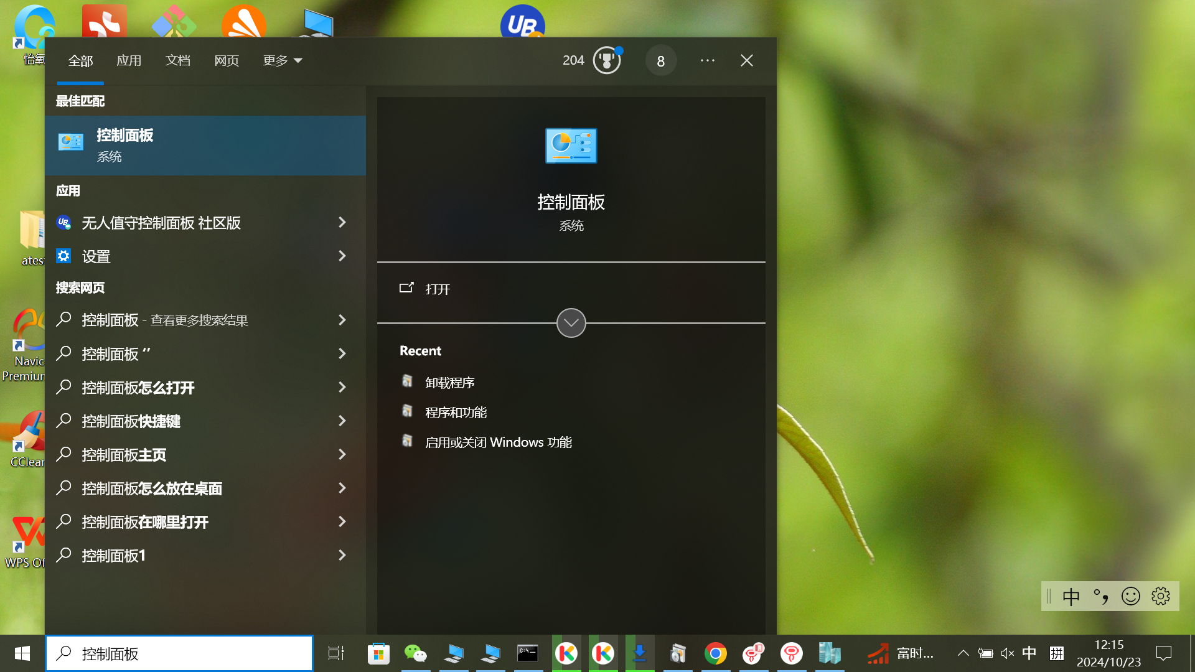Toggle 中 Chinese mode on floating IME bar

[x=1071, y=597]
